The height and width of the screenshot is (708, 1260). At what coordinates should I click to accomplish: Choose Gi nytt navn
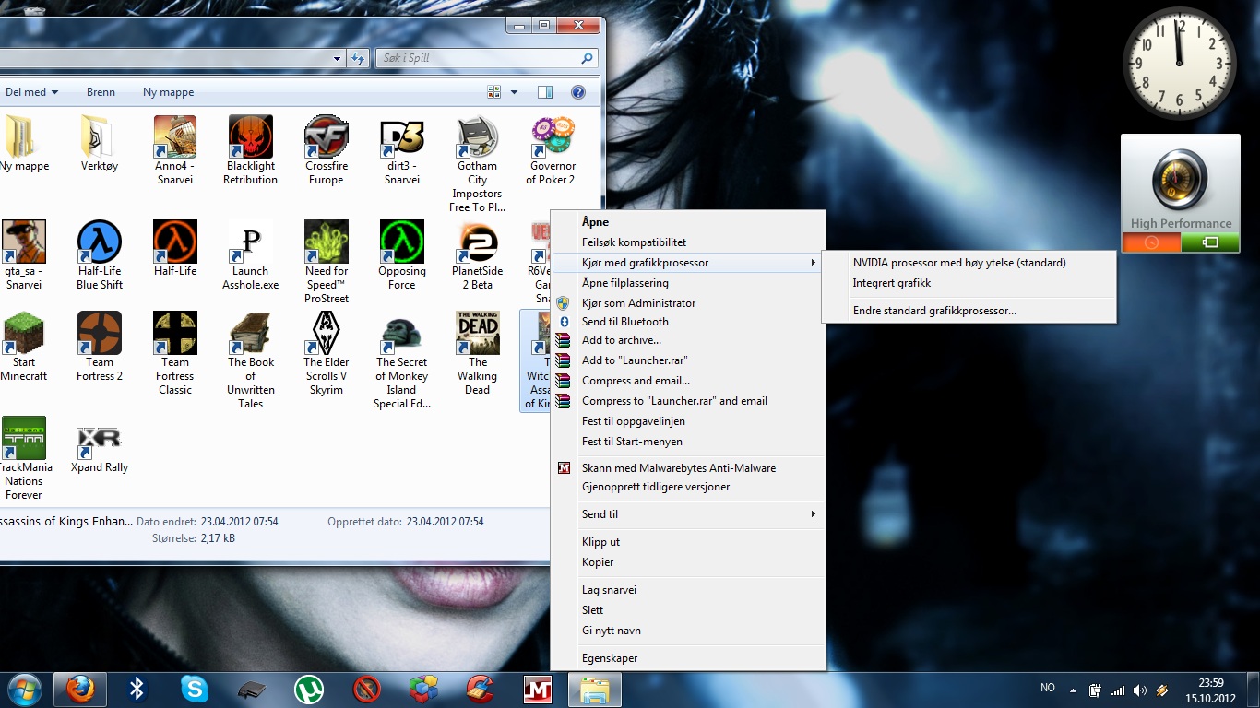(x=688, y=631)
